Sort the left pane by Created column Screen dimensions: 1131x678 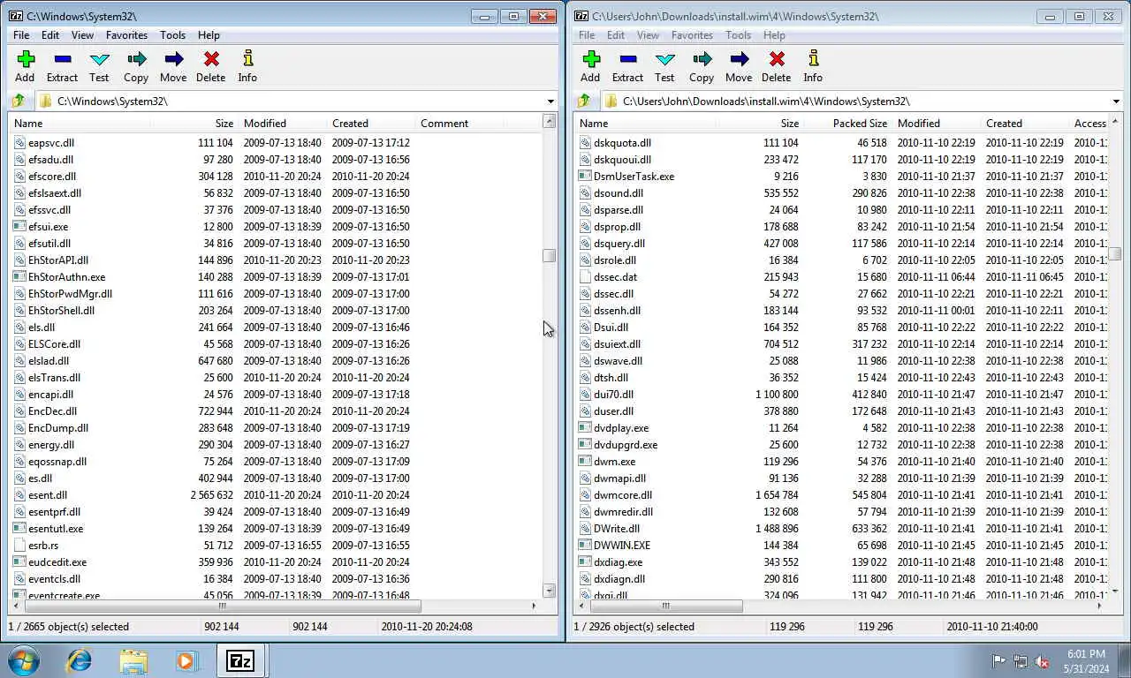pos(371,123)
